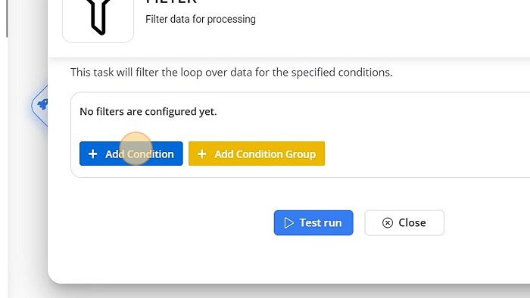Click the play triangle icon in Test run
Screen dimensions: 530x298
[x=288, y=222]
